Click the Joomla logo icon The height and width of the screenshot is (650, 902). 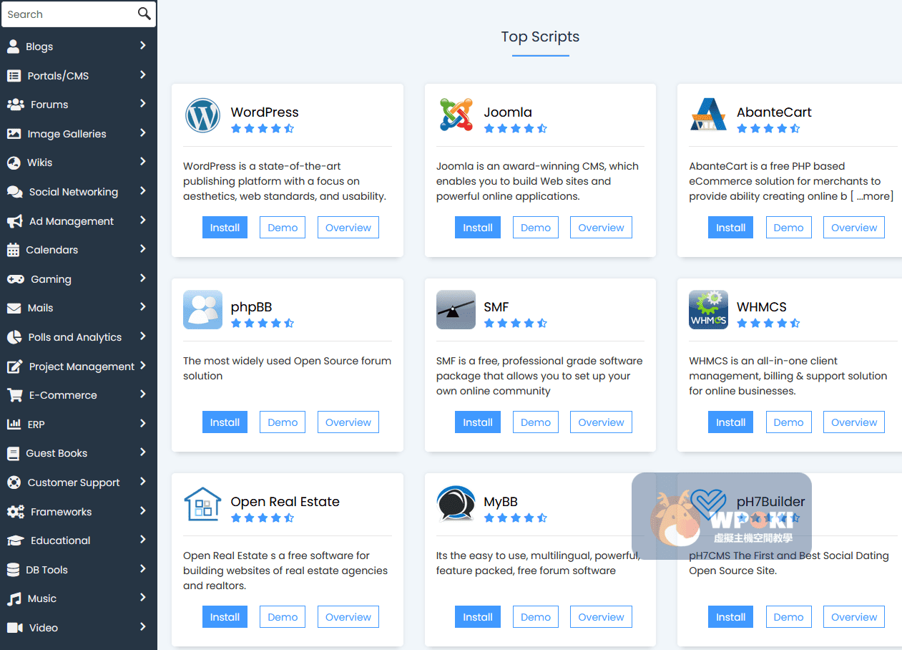[x=456, y=115]
